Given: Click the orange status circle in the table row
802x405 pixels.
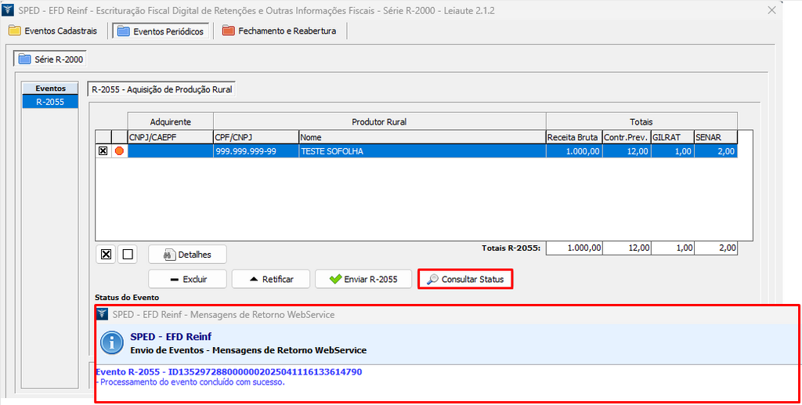Looking at the screenshot, I should (120, 151).
